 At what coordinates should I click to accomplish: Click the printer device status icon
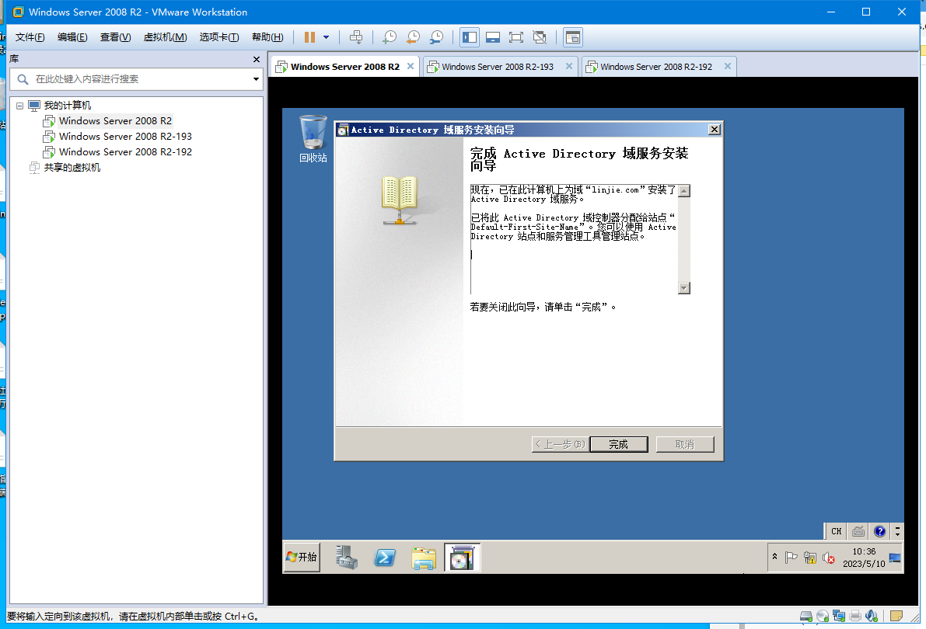[x=855, y=617]
